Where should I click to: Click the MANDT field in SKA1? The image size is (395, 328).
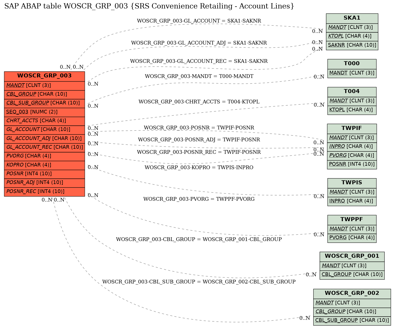(352, 28)
